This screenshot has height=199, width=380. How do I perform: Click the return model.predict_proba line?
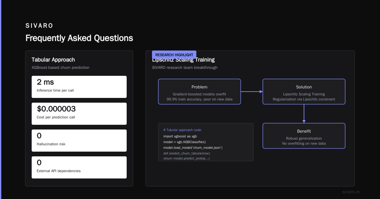tap(187, 158)
